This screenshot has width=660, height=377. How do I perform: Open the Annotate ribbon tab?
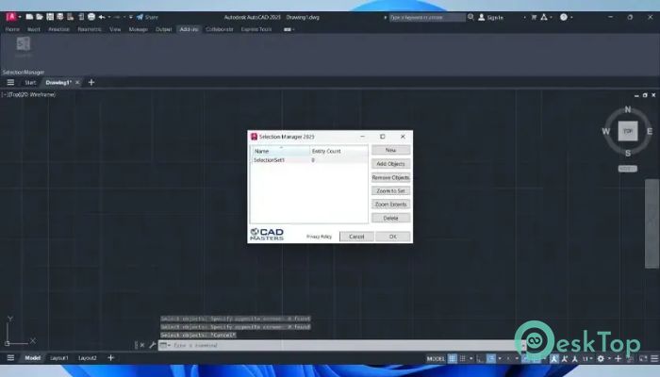58,29
